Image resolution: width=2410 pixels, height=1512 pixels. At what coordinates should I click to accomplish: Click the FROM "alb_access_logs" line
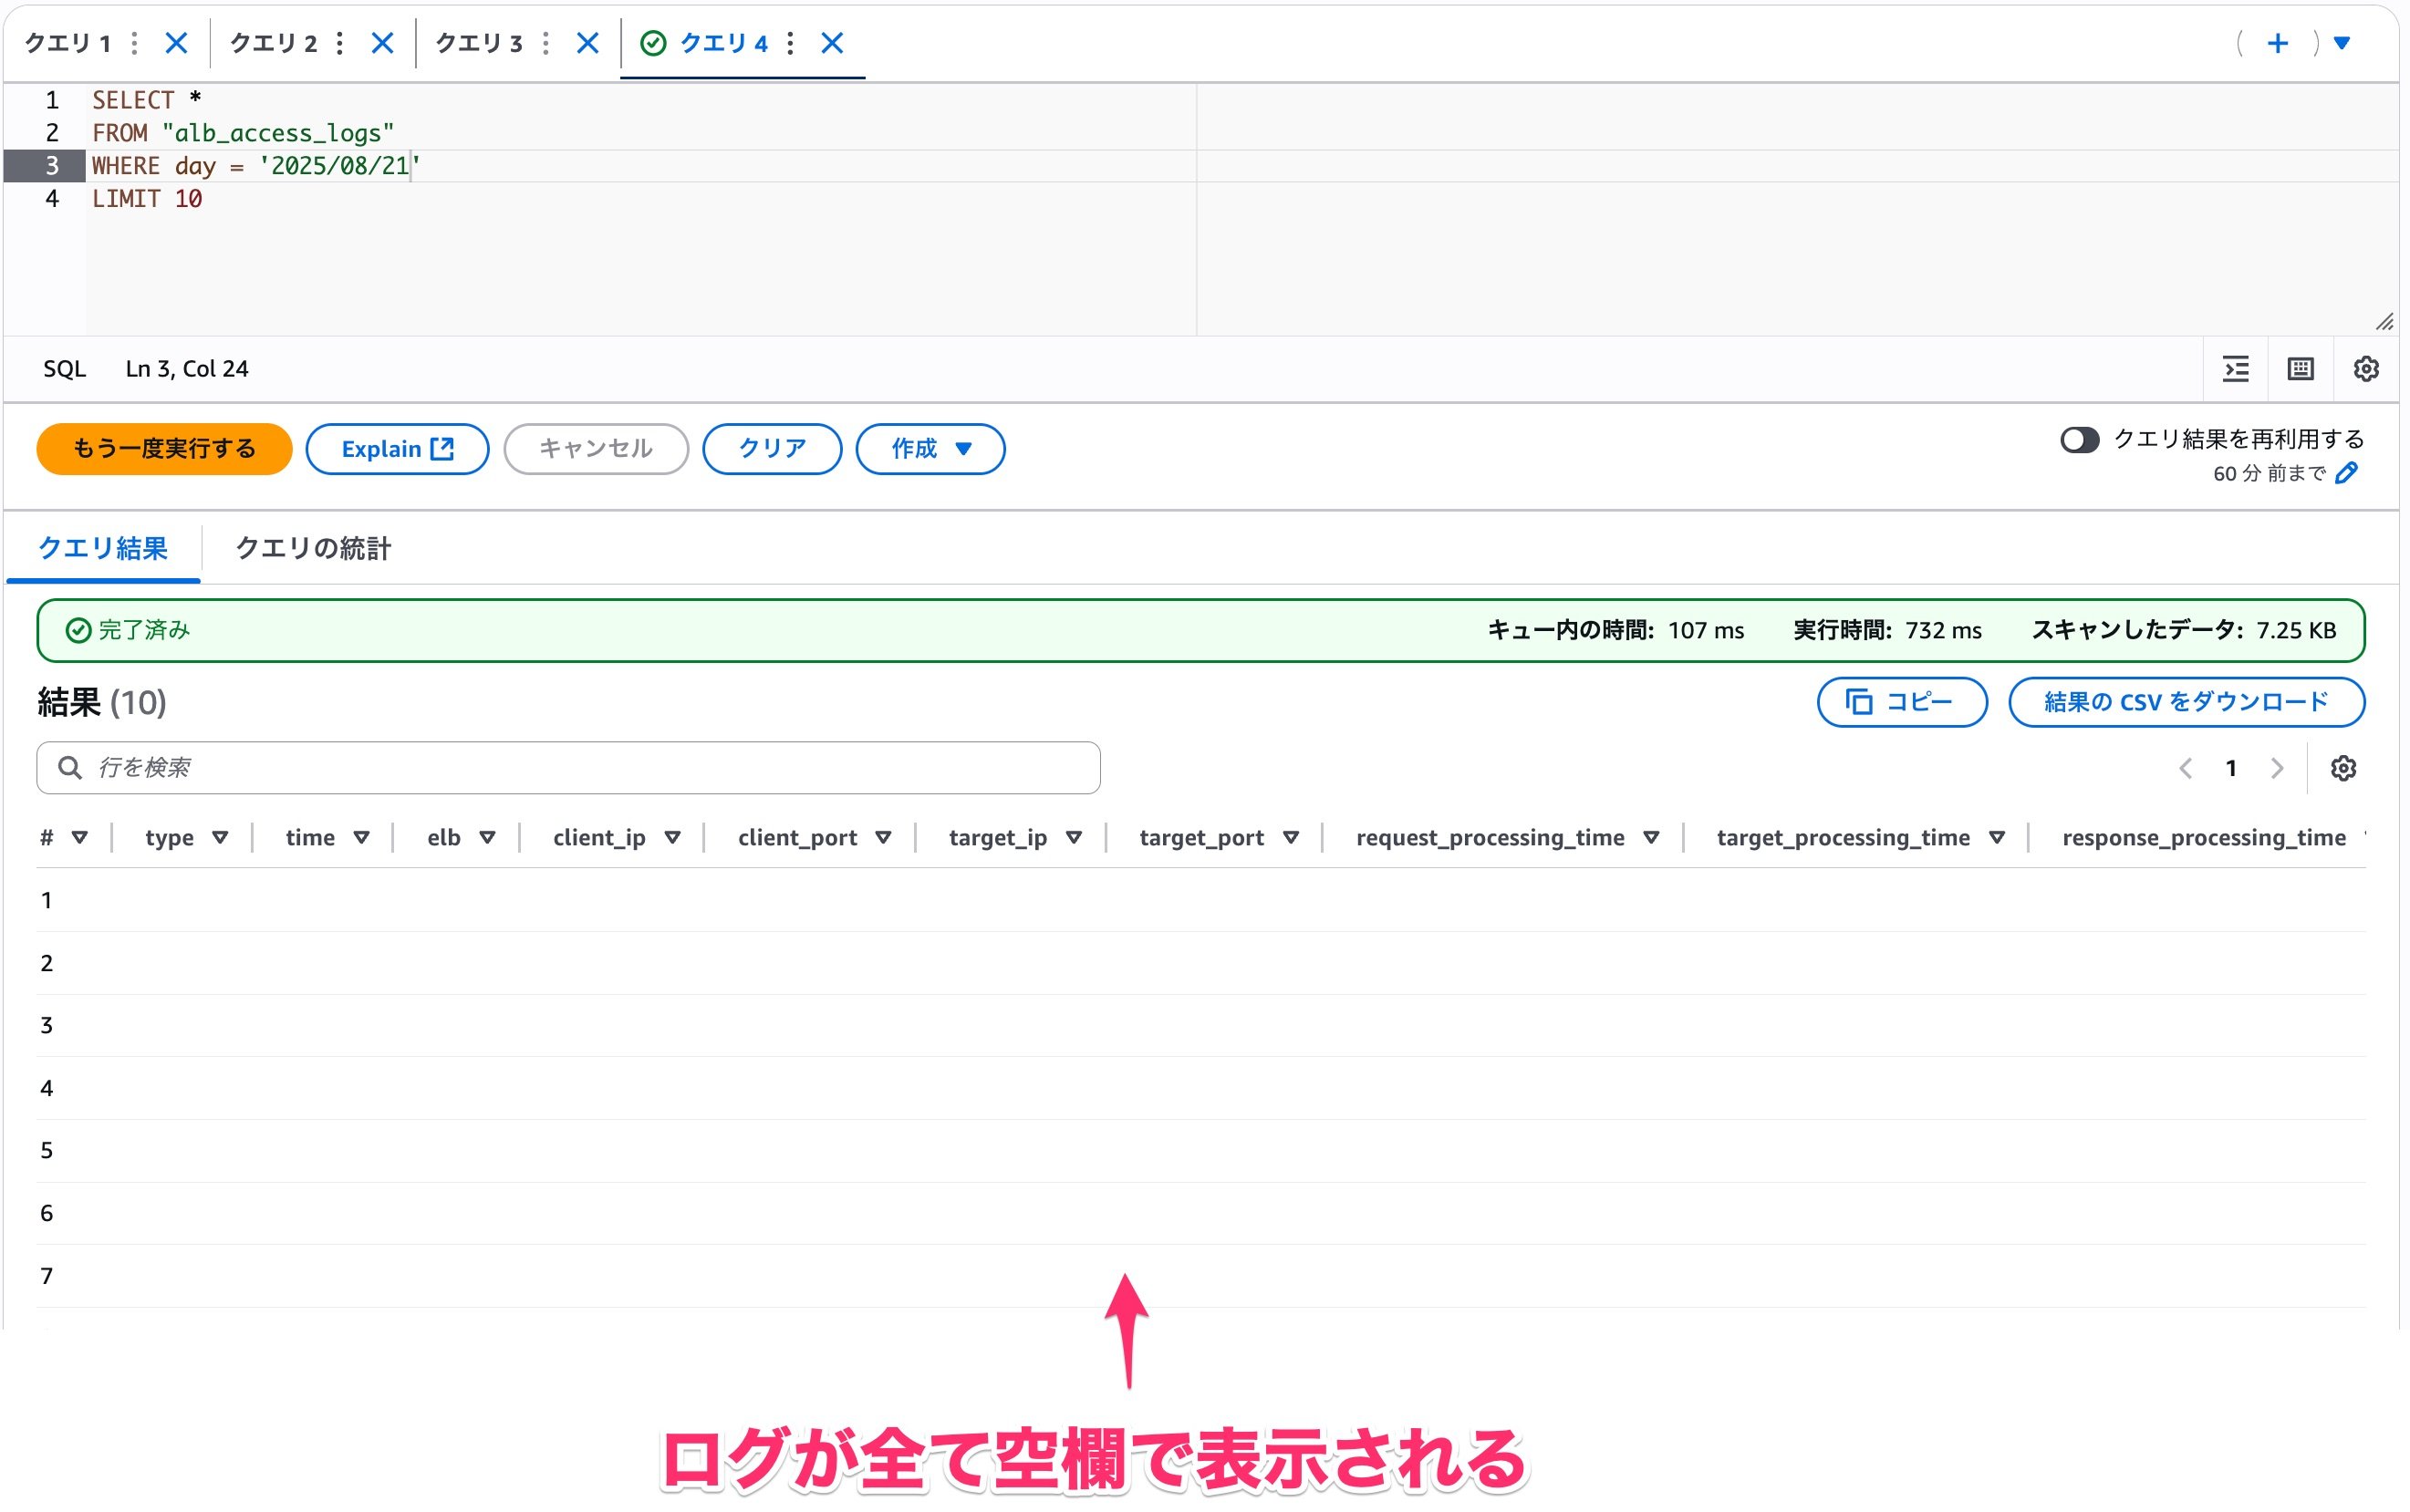point(243,133)
